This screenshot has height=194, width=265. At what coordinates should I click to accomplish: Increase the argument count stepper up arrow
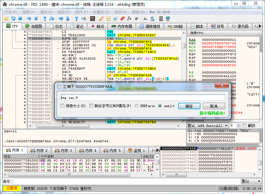pyautogui.click(x=238, y=124)
